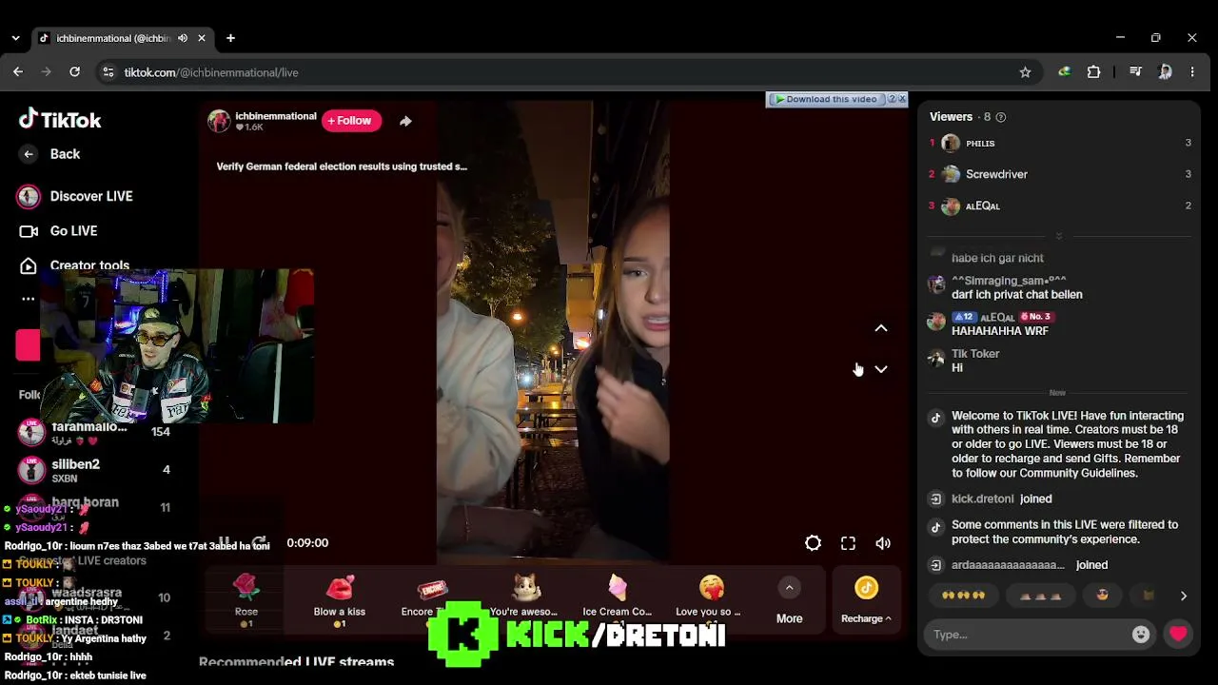Reload the TikTok page
The width and height of the screenshot is (1218, 685).
(x=74, y=72)
